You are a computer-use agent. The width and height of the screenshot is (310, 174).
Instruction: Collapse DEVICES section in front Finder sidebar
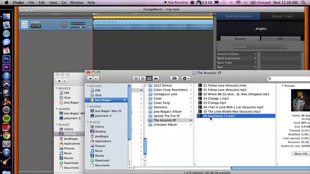(x=88, y=86)
